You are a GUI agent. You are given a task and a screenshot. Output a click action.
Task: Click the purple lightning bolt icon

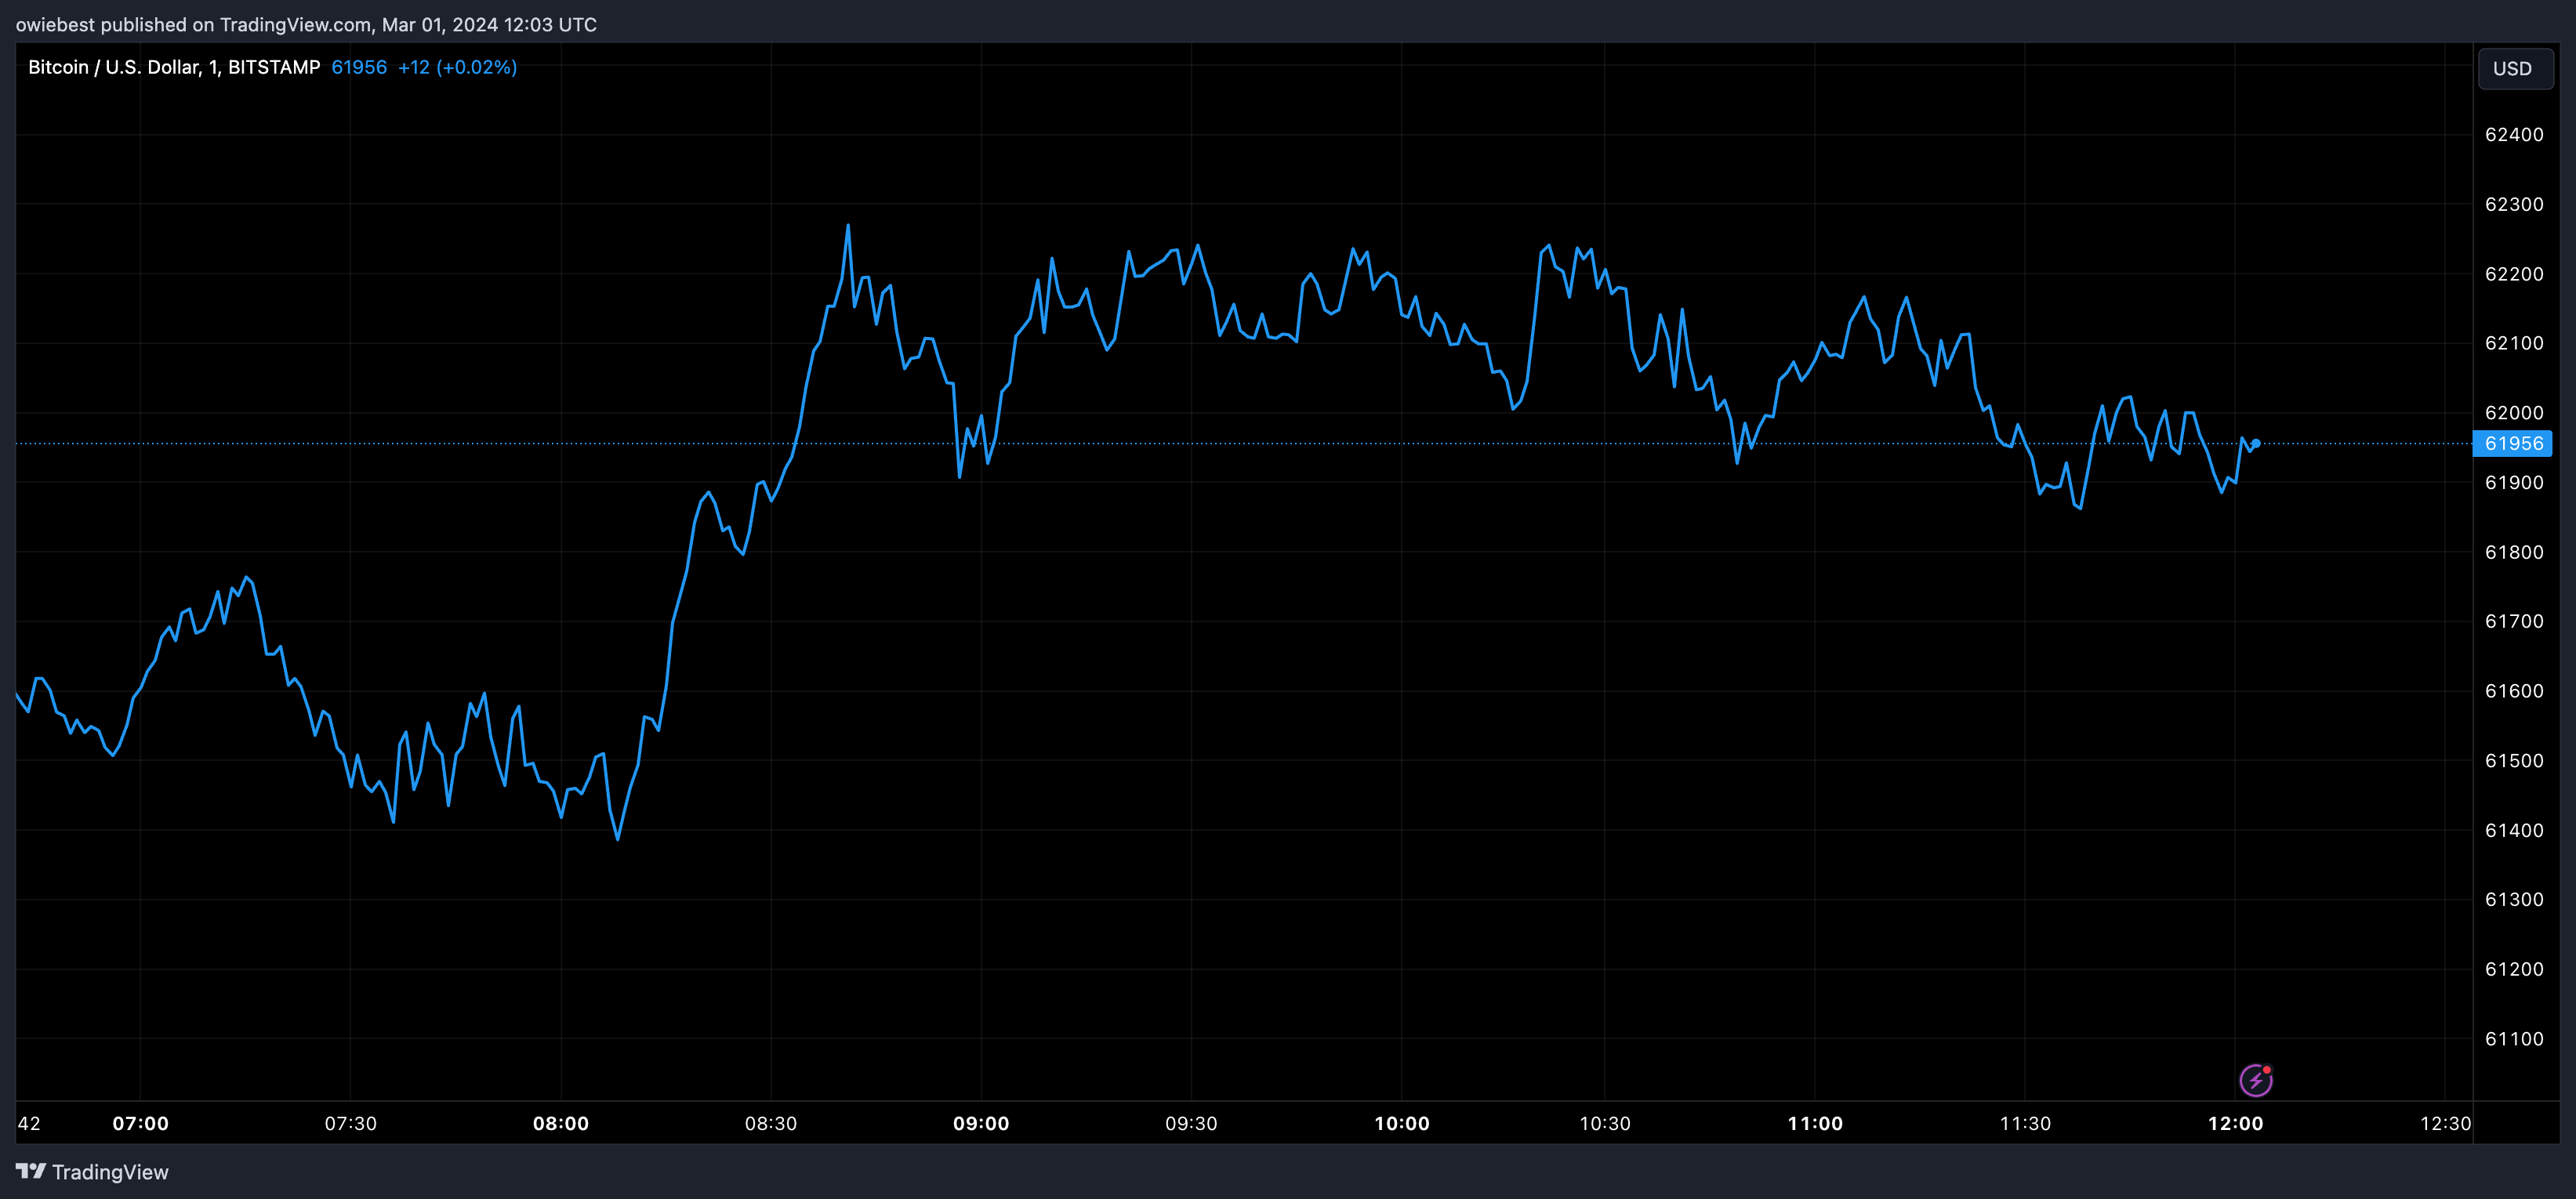[x=2255, y=1080]
